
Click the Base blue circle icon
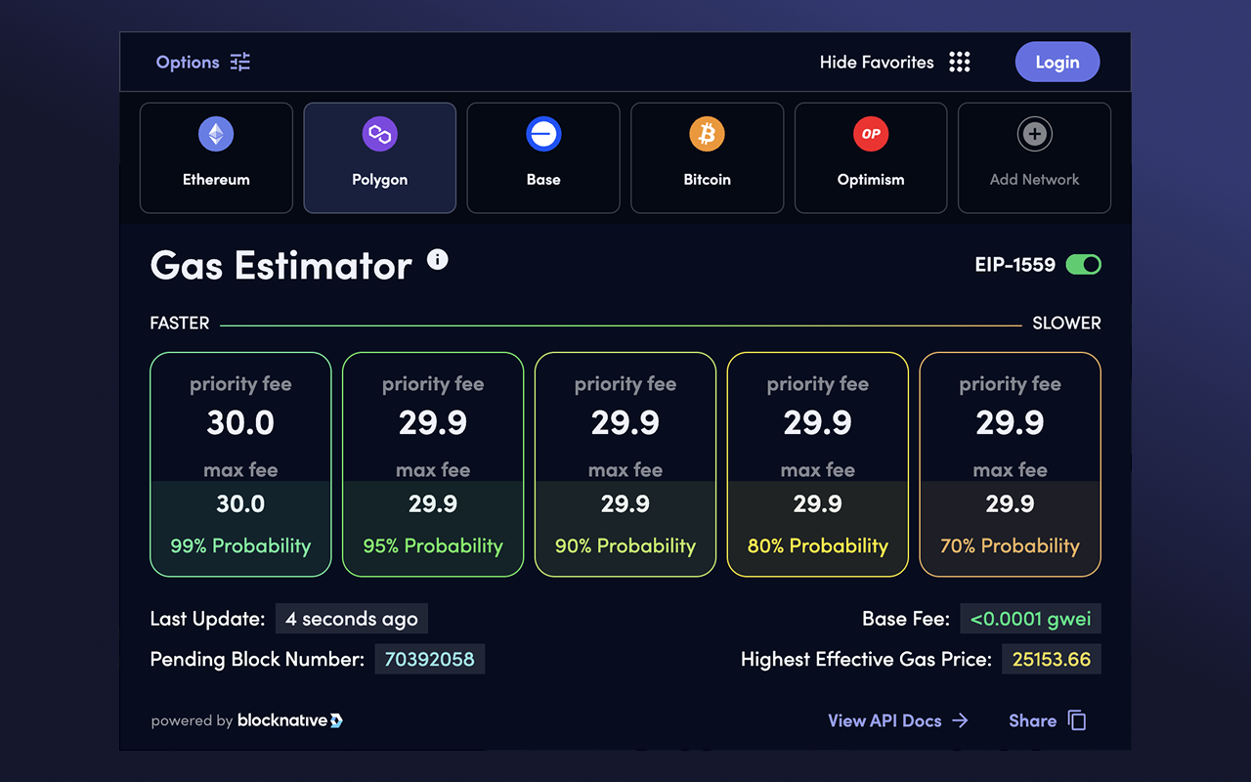point(543,134)
